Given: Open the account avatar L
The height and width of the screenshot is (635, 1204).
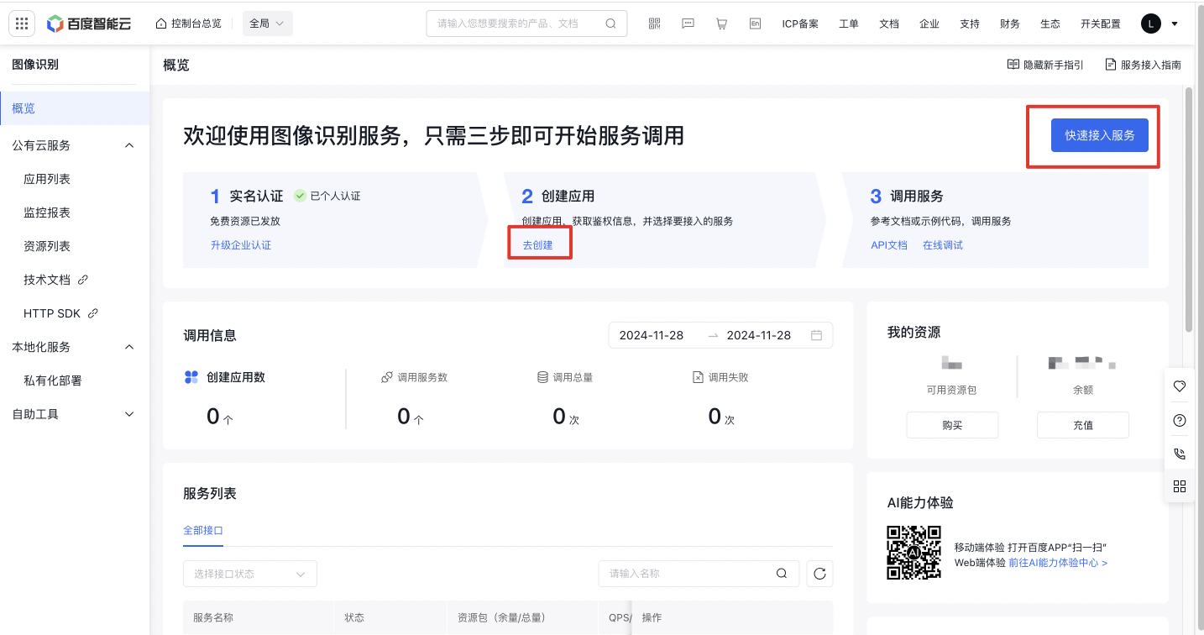Looking at the screenshot, I should coord(1150,24).
